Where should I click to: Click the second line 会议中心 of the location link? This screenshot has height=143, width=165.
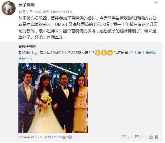(25, 59)
